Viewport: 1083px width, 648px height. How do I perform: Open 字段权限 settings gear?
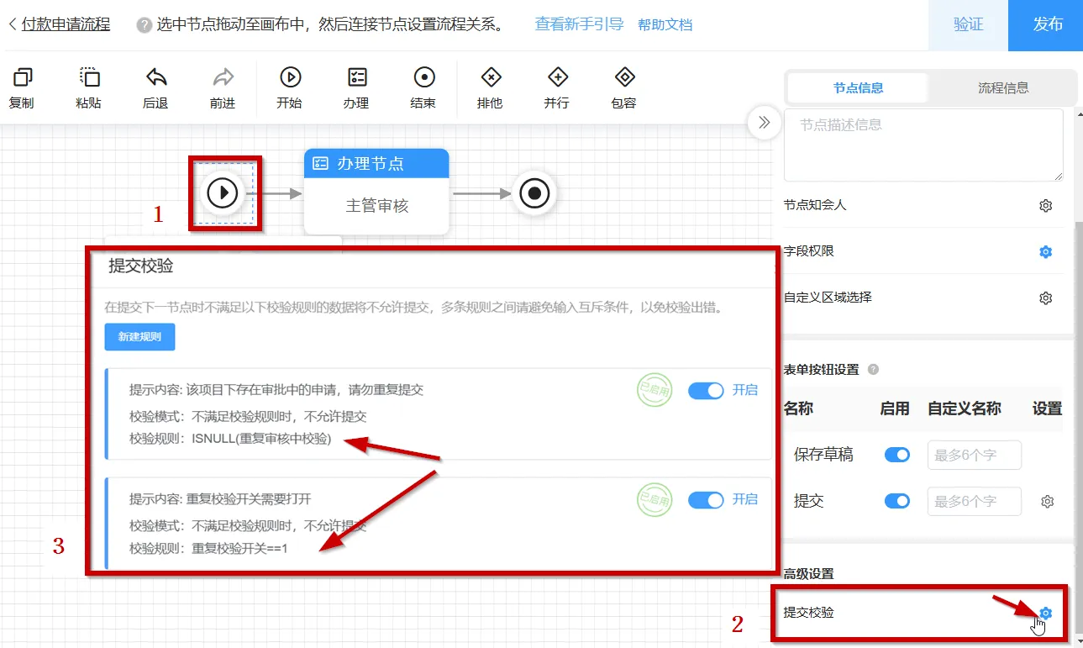click(x=1045, y=251)
